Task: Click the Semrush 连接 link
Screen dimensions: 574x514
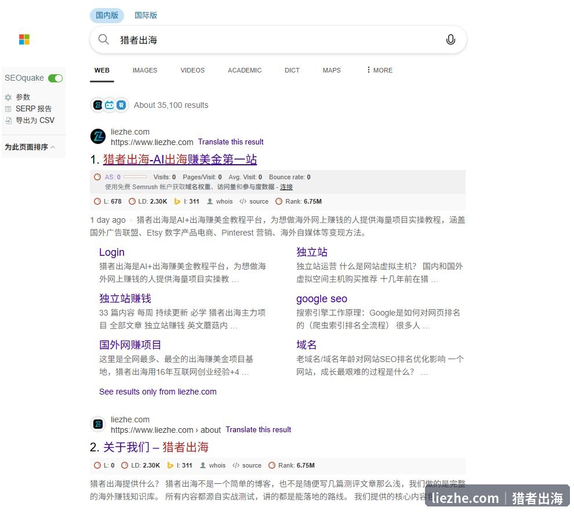Action: tap(286, 187)
